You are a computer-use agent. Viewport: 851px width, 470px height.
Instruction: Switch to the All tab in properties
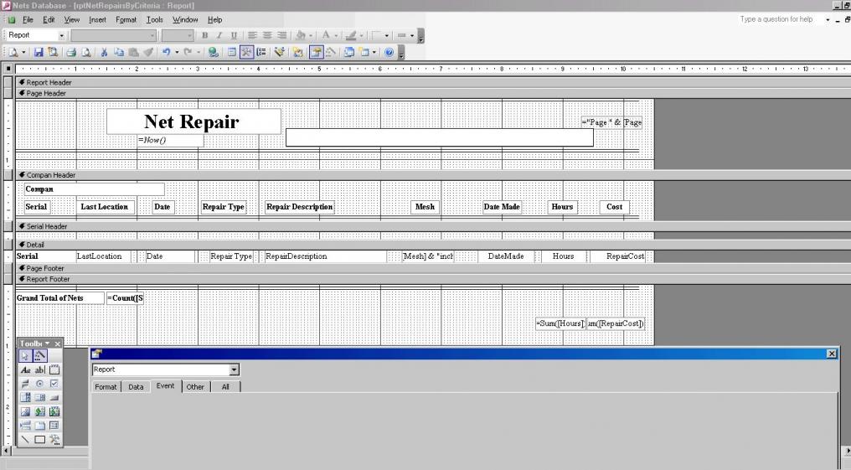pyautogui.click(x=225, y=387)
